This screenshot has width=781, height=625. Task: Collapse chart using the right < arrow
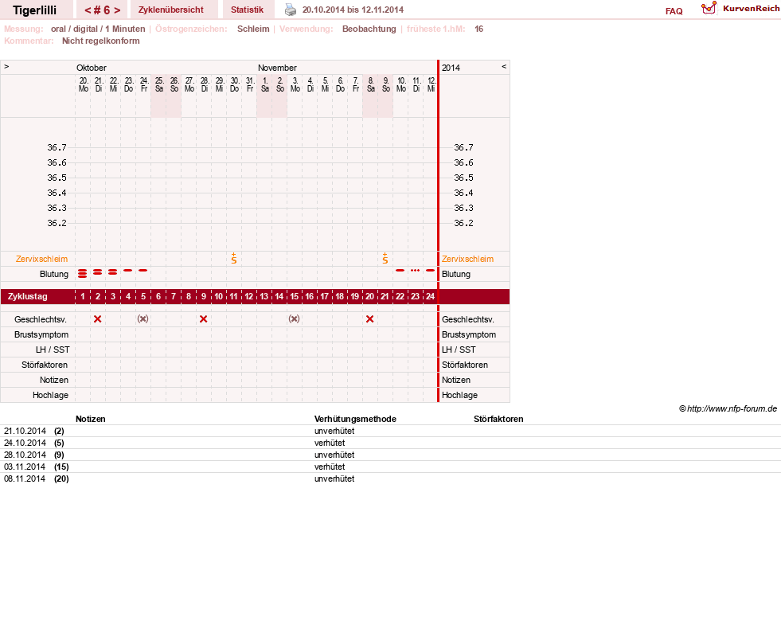tap(504, 66)
